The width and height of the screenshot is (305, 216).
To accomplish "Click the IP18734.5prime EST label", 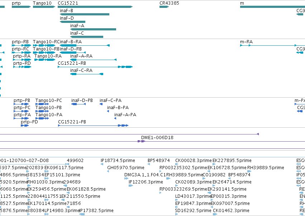I will coord(118,161).
